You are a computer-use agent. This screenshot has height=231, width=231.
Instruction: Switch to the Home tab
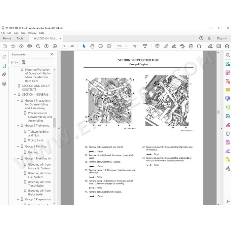(x=7, y=38)
